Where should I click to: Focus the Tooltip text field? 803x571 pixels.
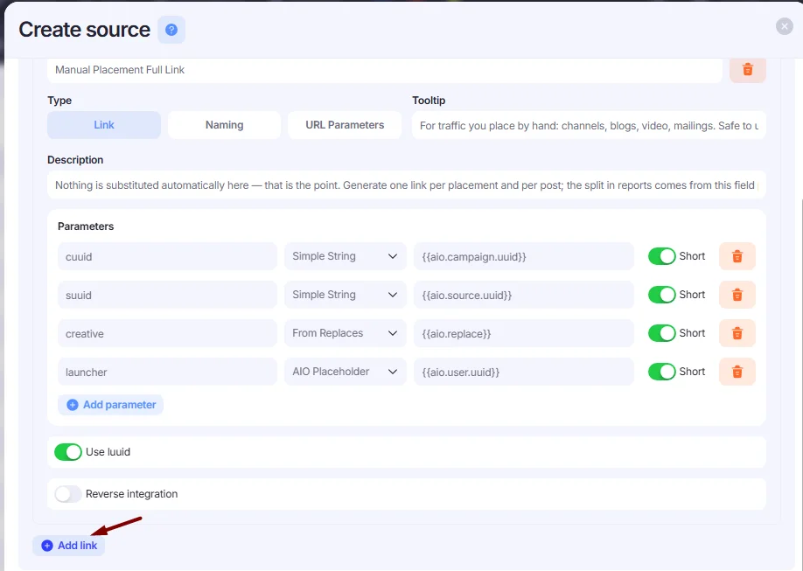(x=589, y=125)
